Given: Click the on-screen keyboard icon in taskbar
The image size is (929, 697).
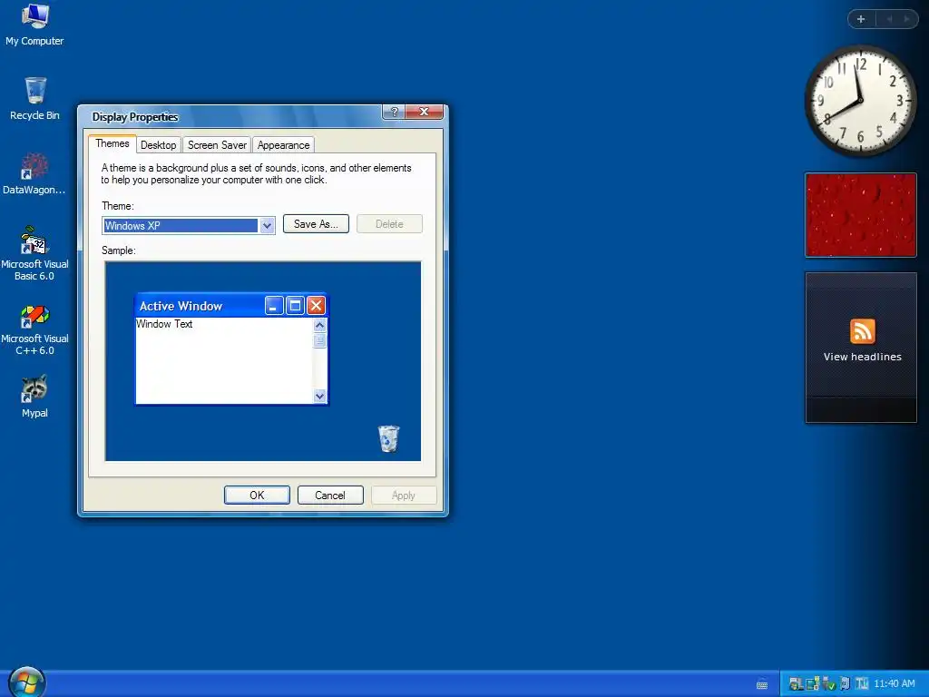Looking at the screenshot, I should tap(762, 684).
